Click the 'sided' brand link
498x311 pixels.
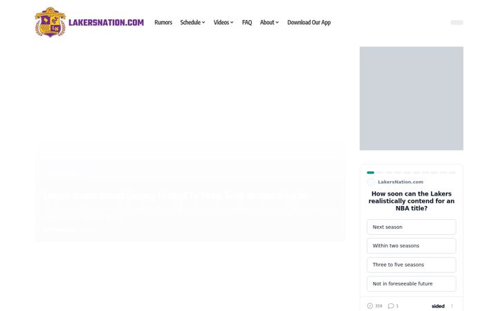(438, 306)
